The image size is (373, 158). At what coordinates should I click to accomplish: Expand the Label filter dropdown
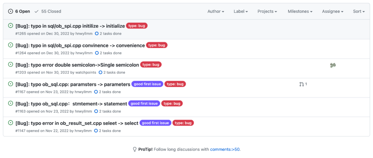pos(241,11)
